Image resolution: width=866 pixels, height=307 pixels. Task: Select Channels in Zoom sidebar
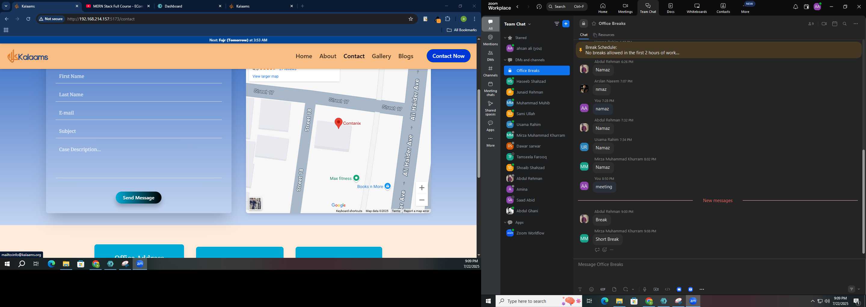click(490, 71)
